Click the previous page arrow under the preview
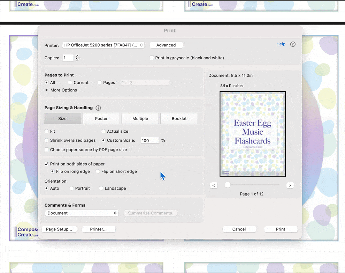 pos(214,185)
